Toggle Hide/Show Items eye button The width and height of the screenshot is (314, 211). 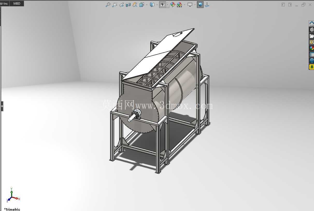click(163, 5)
